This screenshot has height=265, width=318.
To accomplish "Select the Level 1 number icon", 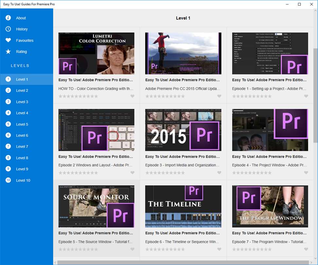I will 8,79.
